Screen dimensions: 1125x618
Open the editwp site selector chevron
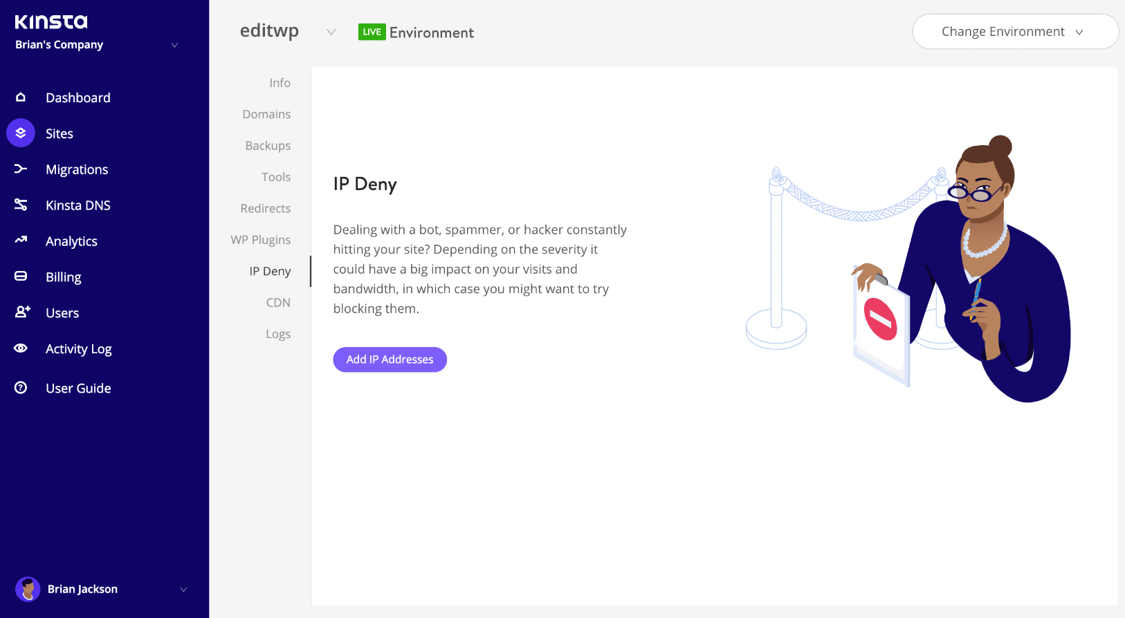pyautogui.click(x=331, y=32)
